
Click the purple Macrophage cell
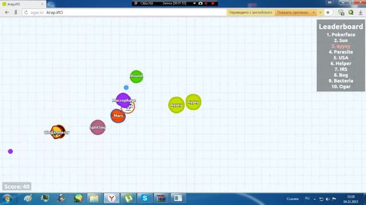pyautogui.click(x=124, y=100)
